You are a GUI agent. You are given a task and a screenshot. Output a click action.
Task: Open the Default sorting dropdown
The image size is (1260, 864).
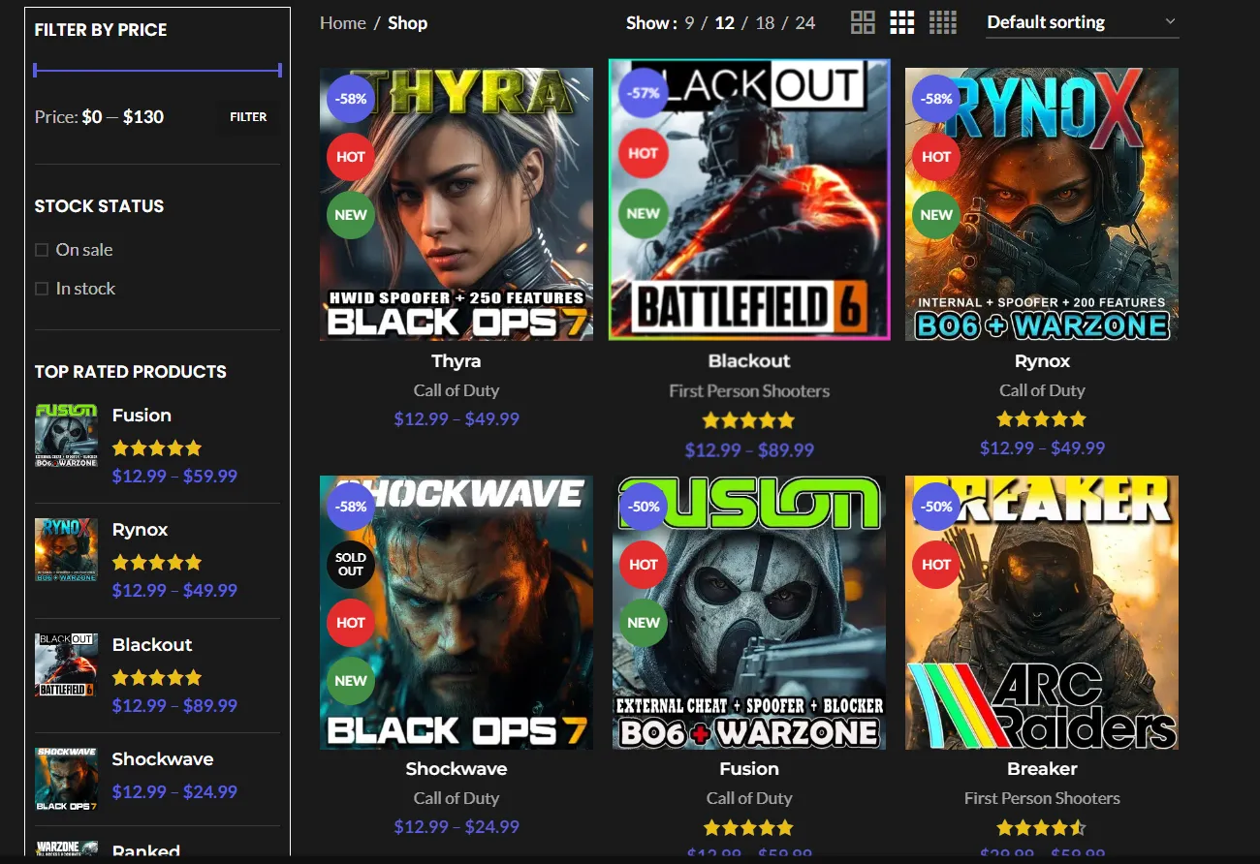[x=1081, y=21]
